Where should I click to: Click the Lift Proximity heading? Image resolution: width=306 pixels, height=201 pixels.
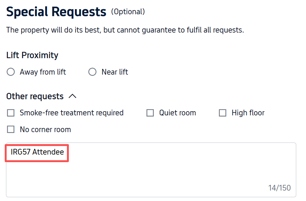(32, 55)
